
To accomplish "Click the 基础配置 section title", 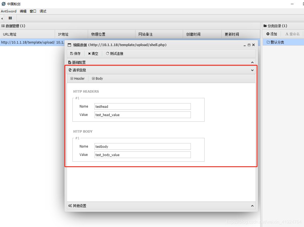I will 79,62.
